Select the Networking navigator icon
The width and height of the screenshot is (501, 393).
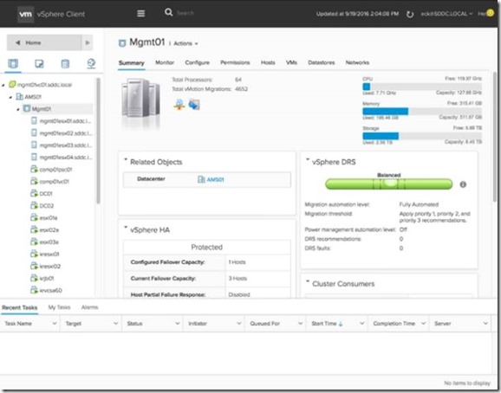click(x=91, y=63)
